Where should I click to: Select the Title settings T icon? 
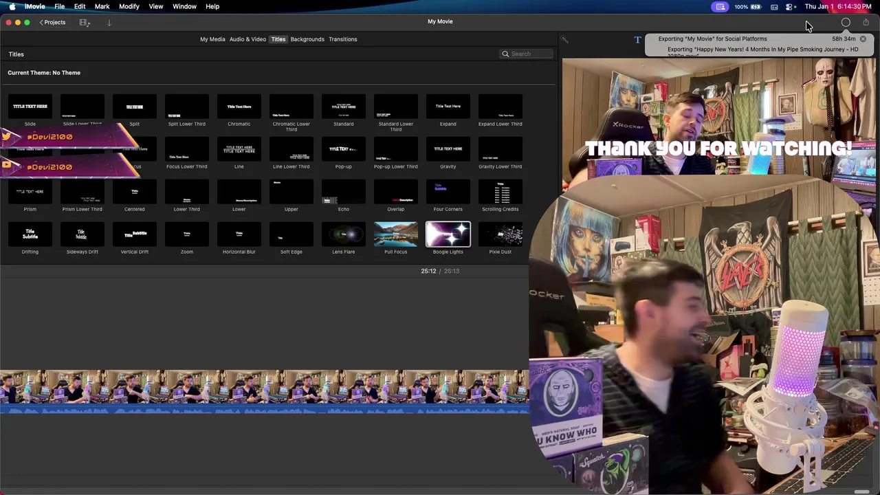(x=637, y=40)
